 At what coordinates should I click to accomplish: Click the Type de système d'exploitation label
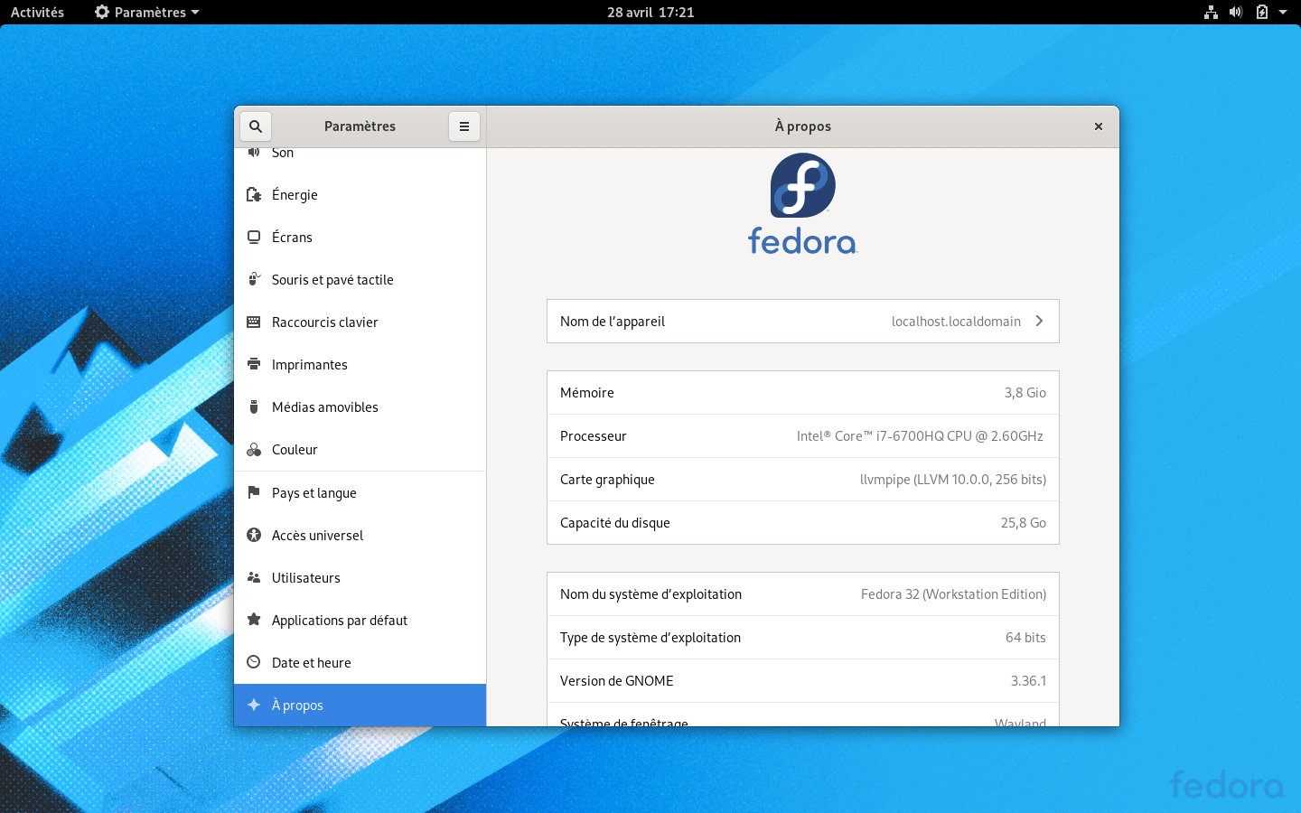(x=650, y=638)
